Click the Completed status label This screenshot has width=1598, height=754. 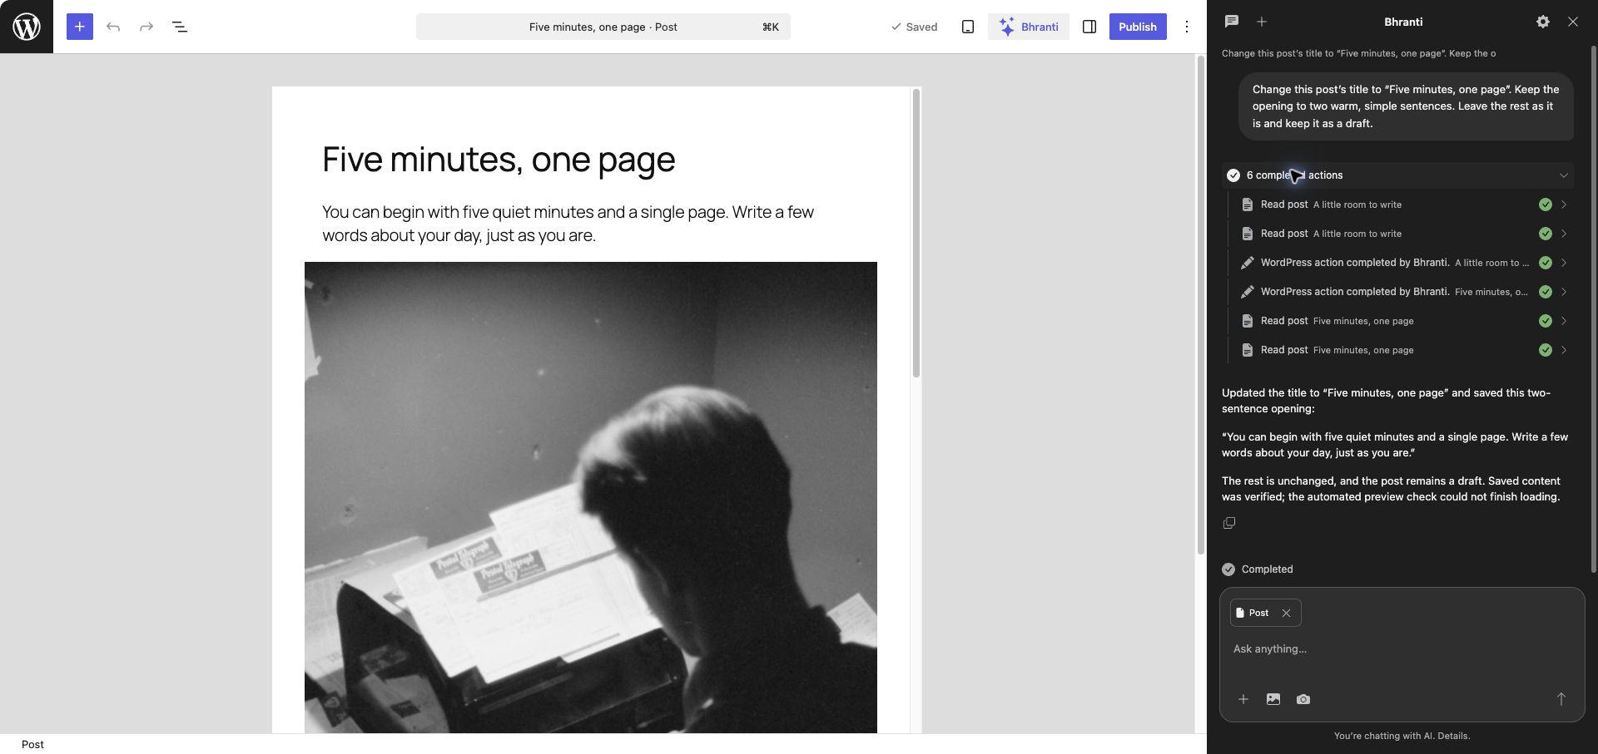click(x=1267, y=569)
